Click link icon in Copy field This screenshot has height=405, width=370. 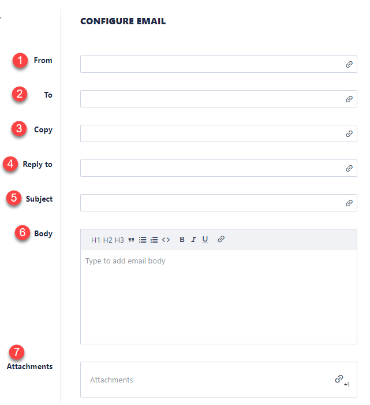349,134
